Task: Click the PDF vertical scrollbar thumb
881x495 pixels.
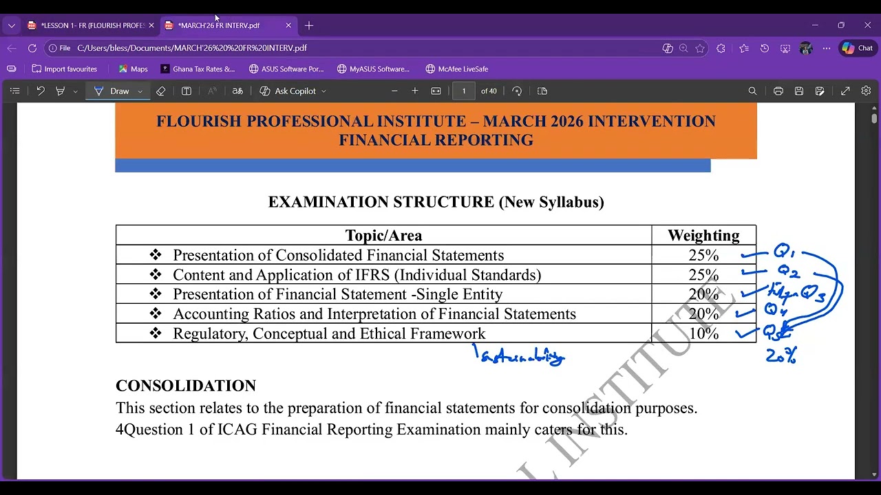Action: [x=874, y=118]
